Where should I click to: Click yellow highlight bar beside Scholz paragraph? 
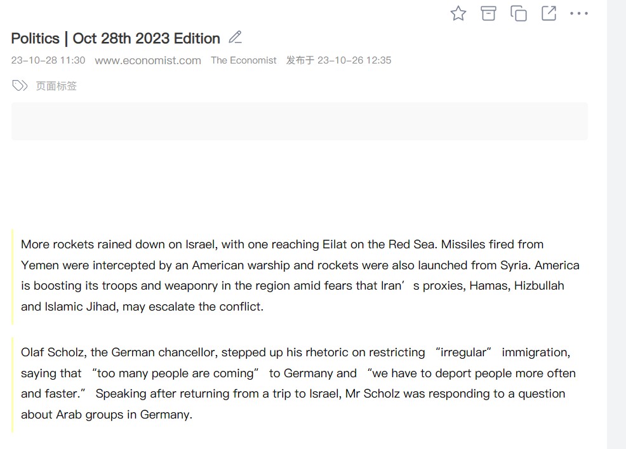click(x=13, y=384)
